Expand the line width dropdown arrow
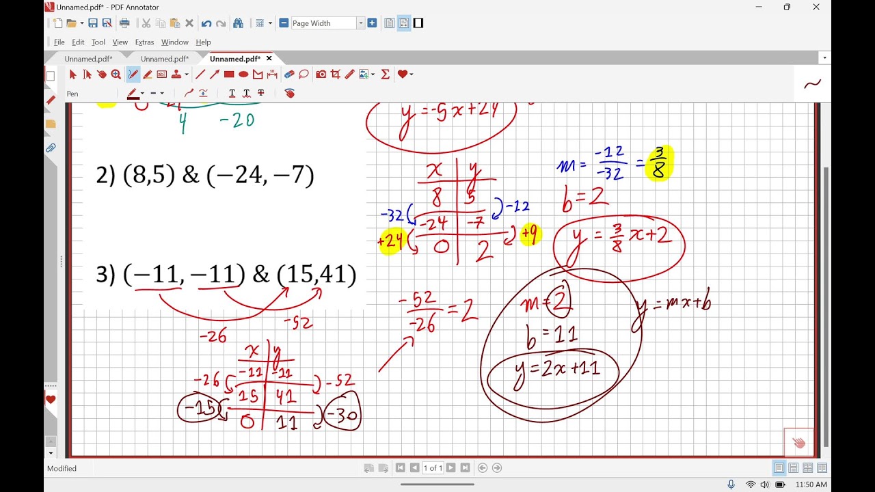Image resolution: width=875 pixels, height=492 pixels. (x=162, y=94)
